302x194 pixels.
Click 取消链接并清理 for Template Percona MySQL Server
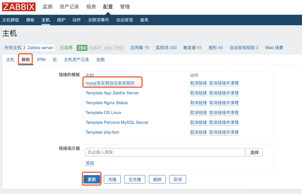pyautogui.click(x=224, y=122)
